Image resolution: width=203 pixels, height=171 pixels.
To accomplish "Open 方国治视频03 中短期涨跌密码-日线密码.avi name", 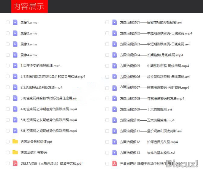I will pos(155,44).
